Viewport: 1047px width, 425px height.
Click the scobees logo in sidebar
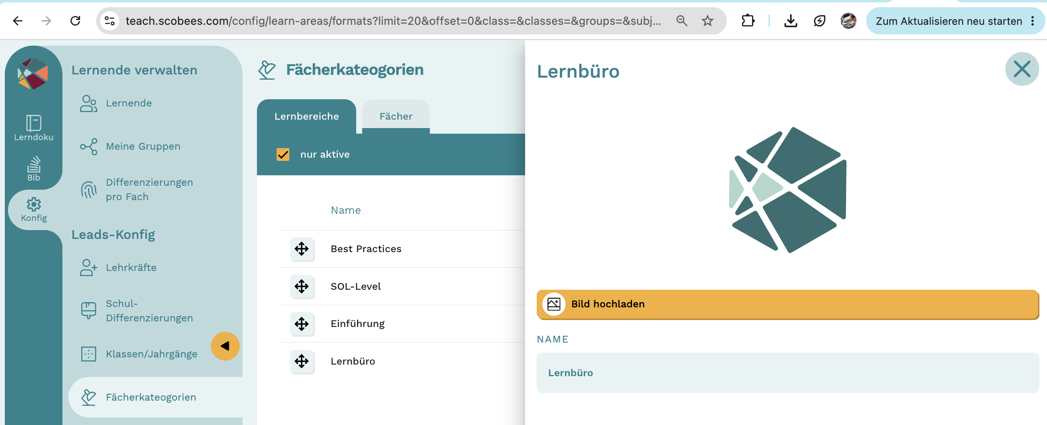[x=32, y=74]
